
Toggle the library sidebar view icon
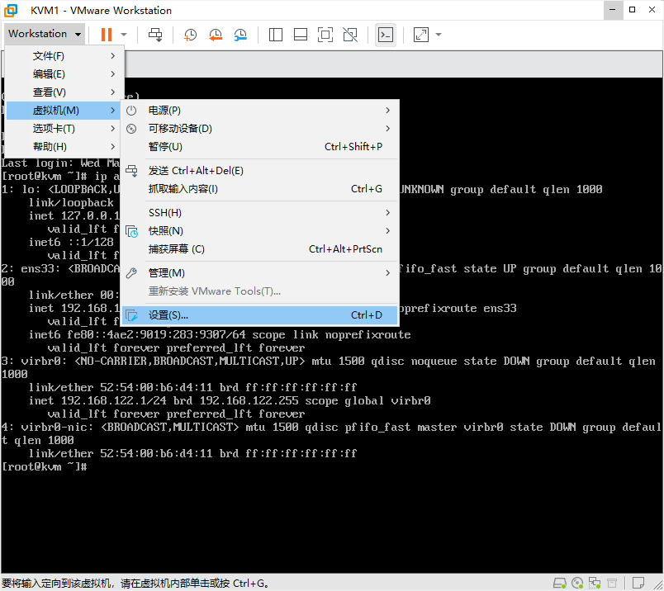click(276, 35)
